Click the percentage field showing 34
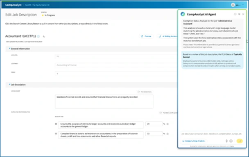249x157 pixels. point(154,124)
